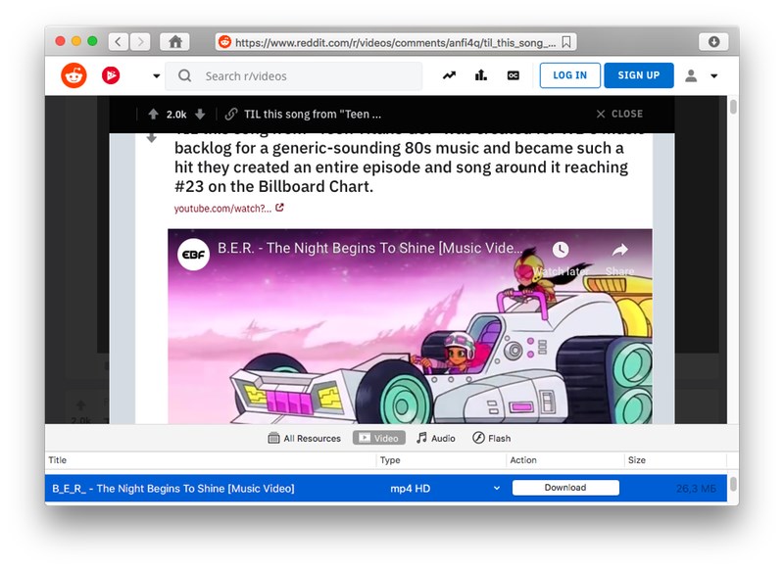Image resolution: width=784 pixels, height=570 pixels.
Task: Upvote the post in the overlay header
Action: tap(153, 114)
